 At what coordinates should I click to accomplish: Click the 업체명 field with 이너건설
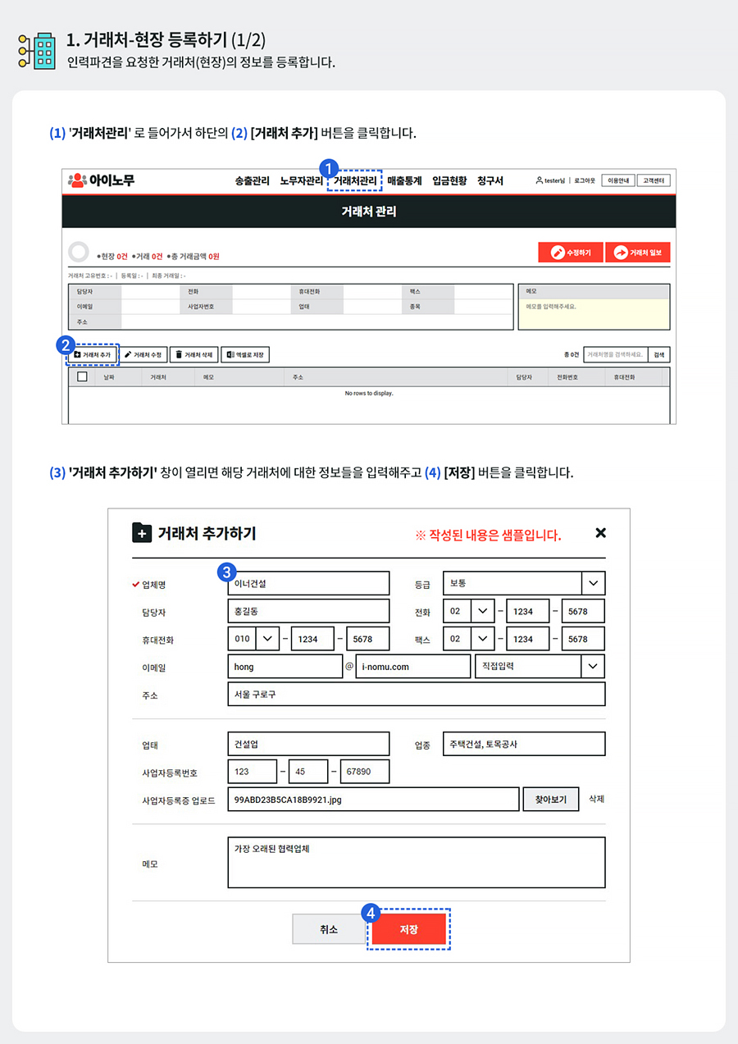point(308,584)
